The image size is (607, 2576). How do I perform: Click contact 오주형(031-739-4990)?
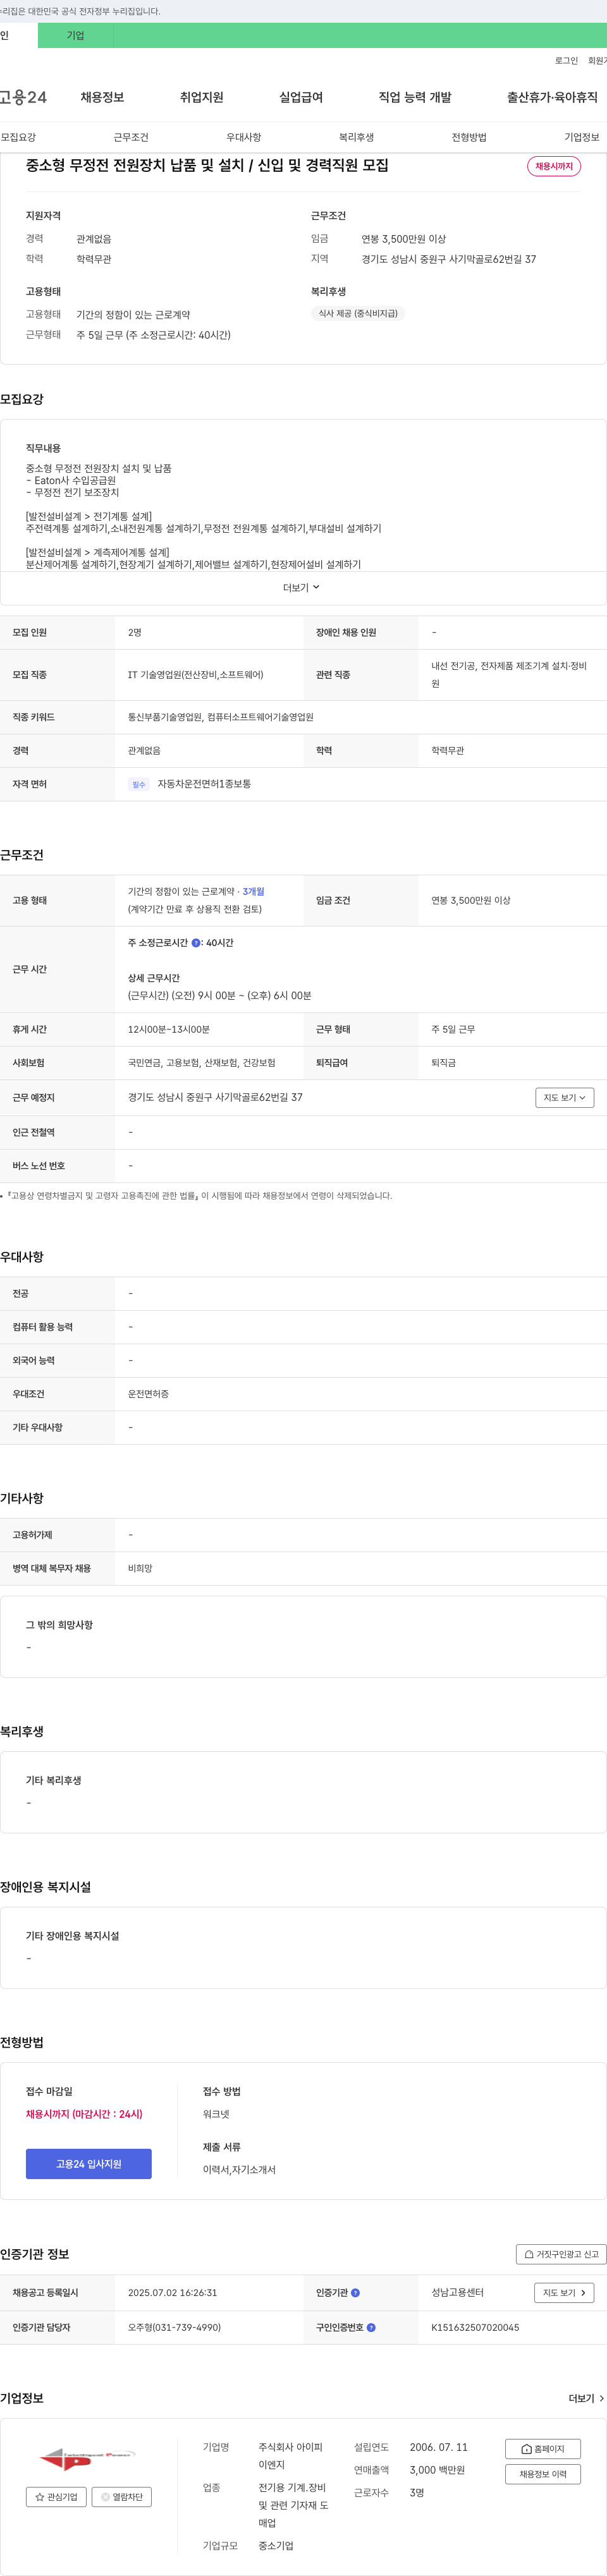click(174, 2327)
